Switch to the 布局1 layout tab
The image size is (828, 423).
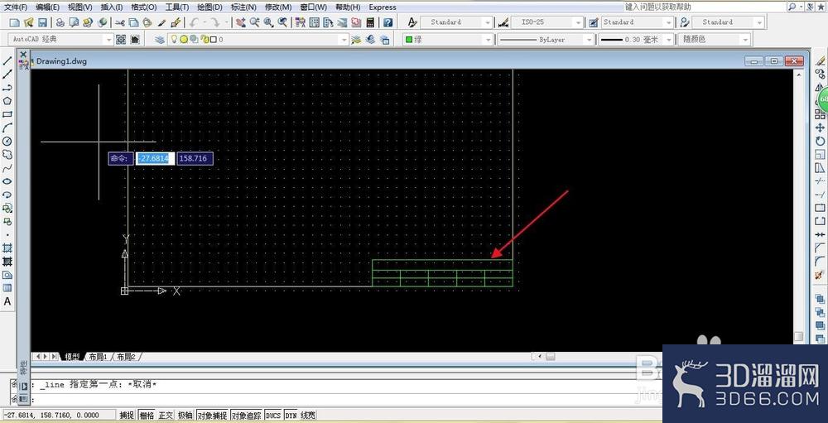[x=98, y=357]
